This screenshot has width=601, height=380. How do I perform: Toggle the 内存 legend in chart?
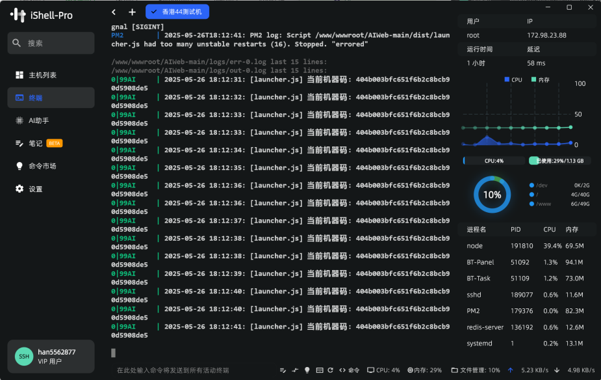541,79
